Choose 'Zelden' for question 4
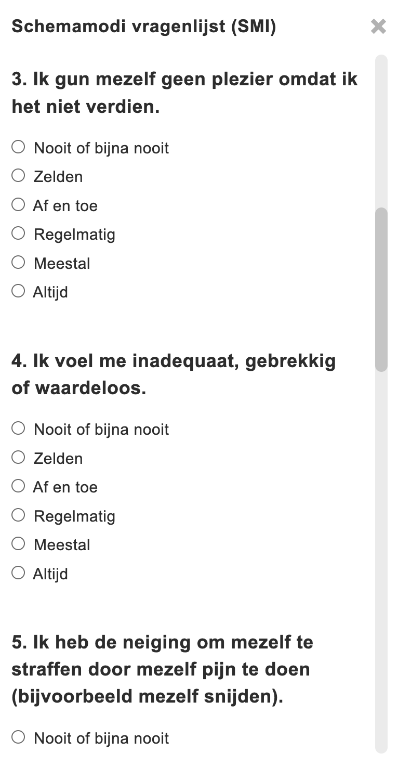Screen dimensions: 398x779 [x=18, y=458]
